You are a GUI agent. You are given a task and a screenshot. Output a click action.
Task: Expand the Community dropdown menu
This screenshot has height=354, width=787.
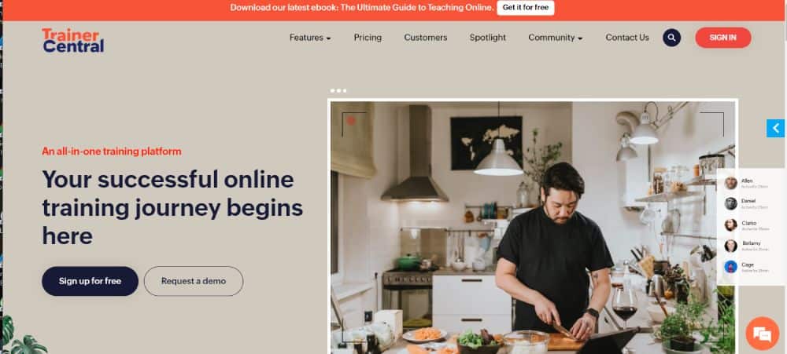pyautogui.click(x=555, y=38)
